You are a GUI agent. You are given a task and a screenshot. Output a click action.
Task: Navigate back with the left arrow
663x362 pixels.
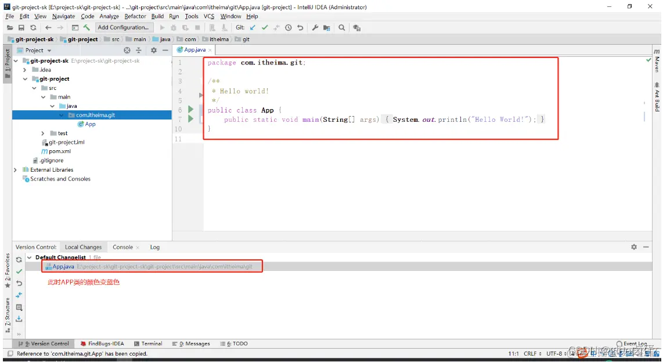pos(48,28)
